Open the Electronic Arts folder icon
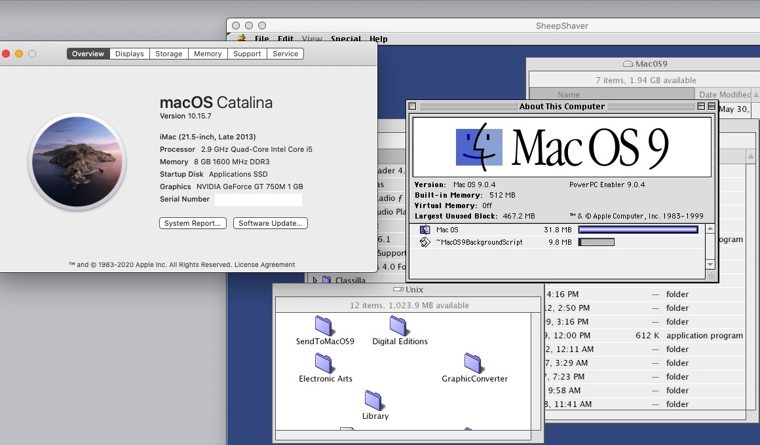760x445 pixels. click(323, 363)
